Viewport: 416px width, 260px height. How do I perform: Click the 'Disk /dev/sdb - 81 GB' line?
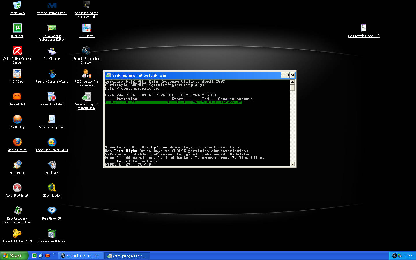[x=160, y=95]
